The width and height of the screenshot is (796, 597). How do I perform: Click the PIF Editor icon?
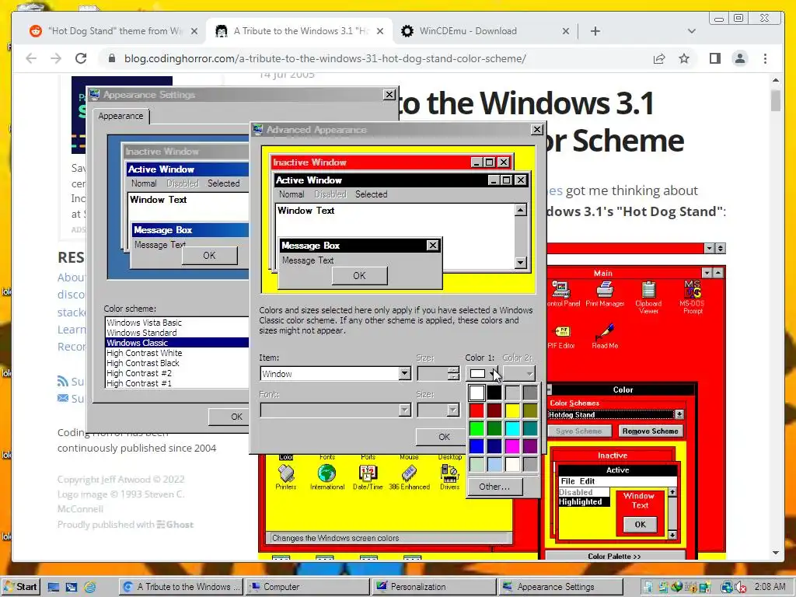pos(561,336)
